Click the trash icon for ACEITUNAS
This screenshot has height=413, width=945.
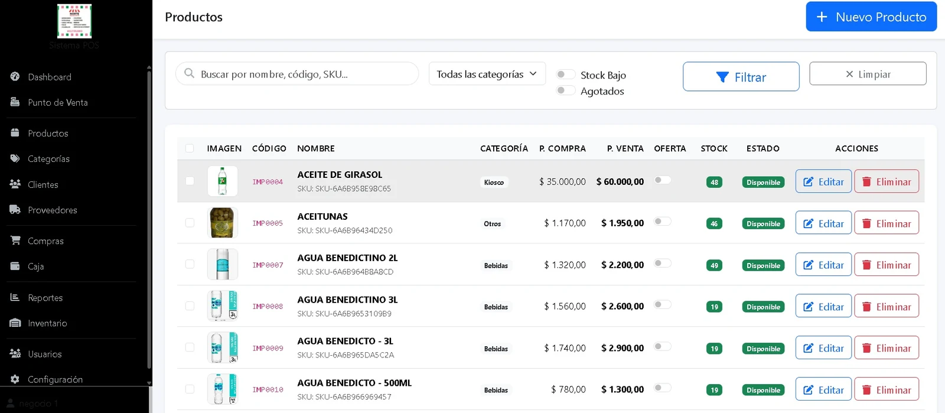pos(866,223)
